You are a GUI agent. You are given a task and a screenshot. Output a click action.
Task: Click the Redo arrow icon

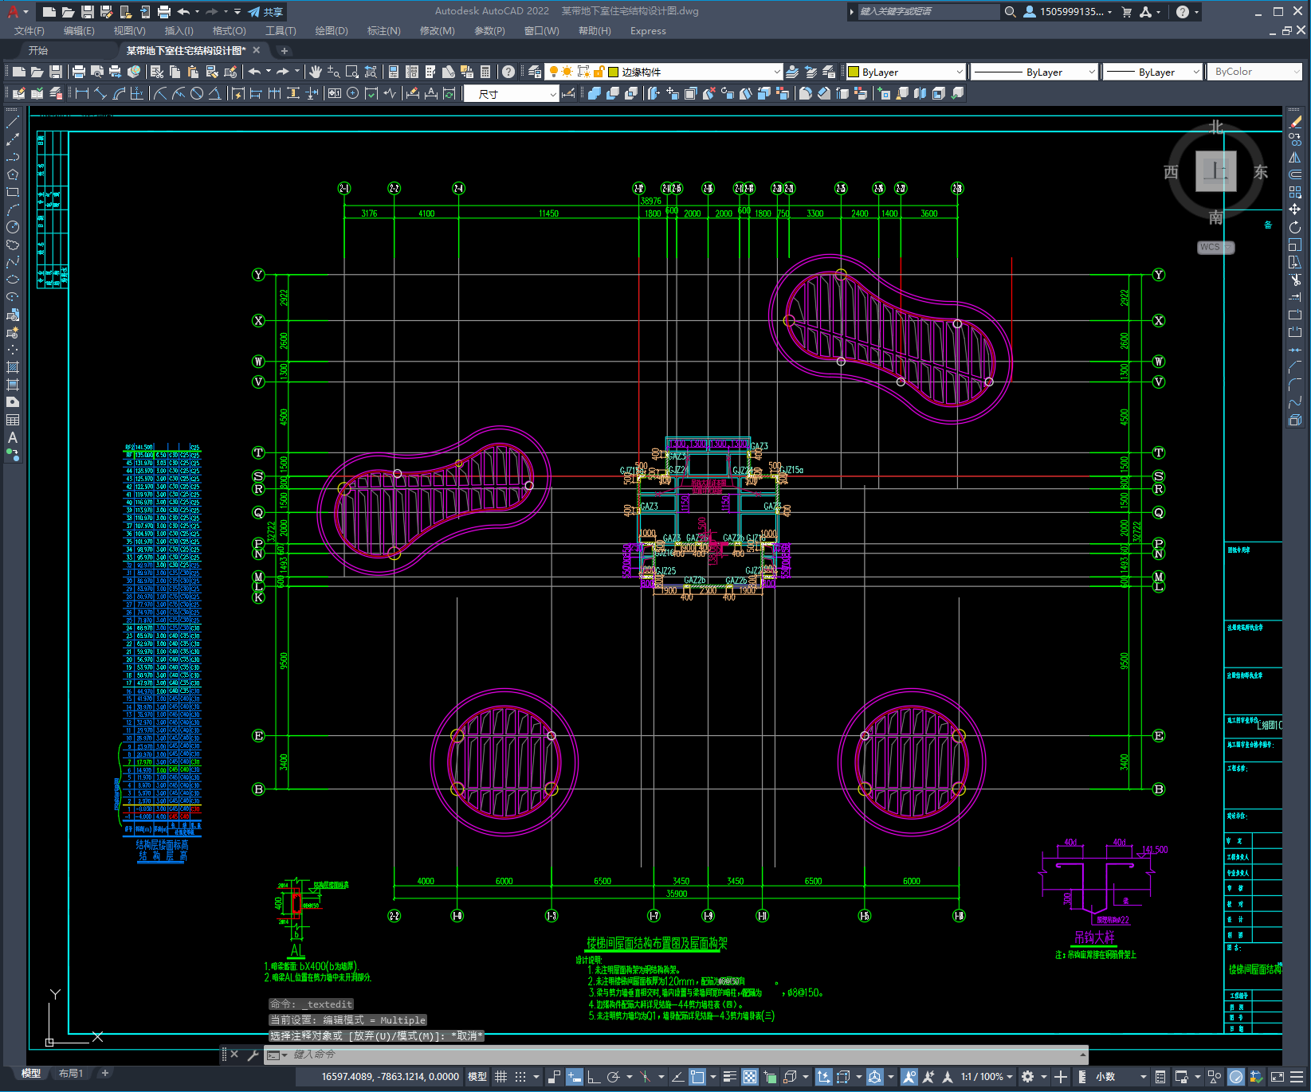283,72
